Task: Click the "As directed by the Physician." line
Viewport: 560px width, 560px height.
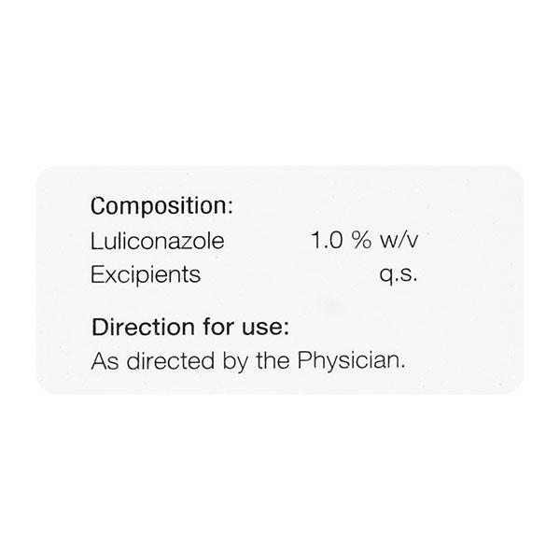Action: click(247, 361)
